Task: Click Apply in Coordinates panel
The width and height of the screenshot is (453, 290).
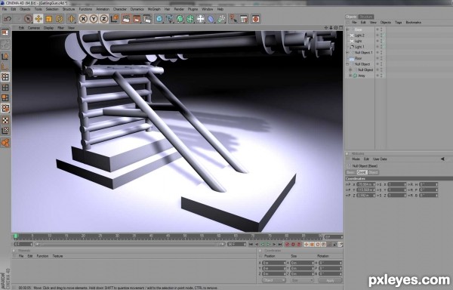Action: point(330,280)
